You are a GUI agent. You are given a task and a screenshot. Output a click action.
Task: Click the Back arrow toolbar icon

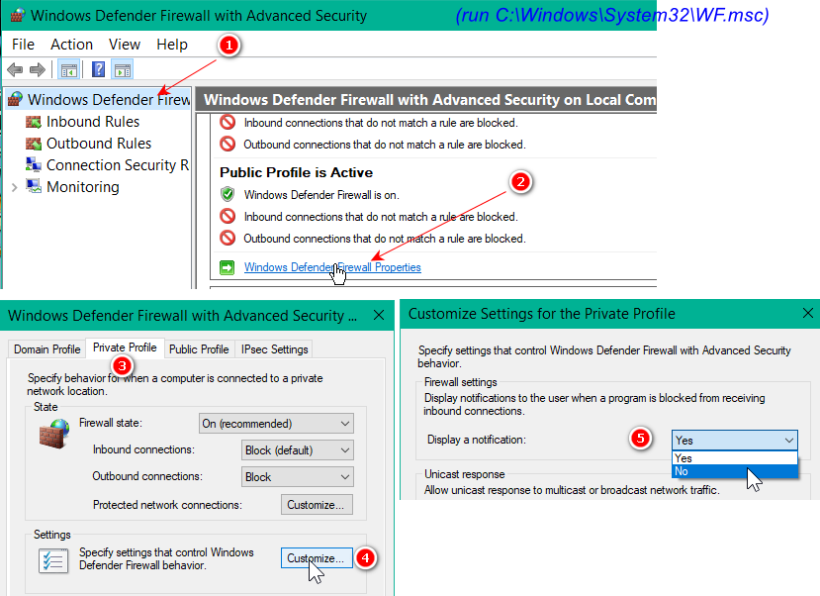(15, 69)
